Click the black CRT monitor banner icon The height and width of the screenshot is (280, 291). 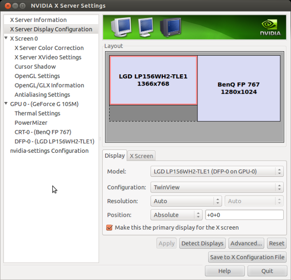click(170, 28)
